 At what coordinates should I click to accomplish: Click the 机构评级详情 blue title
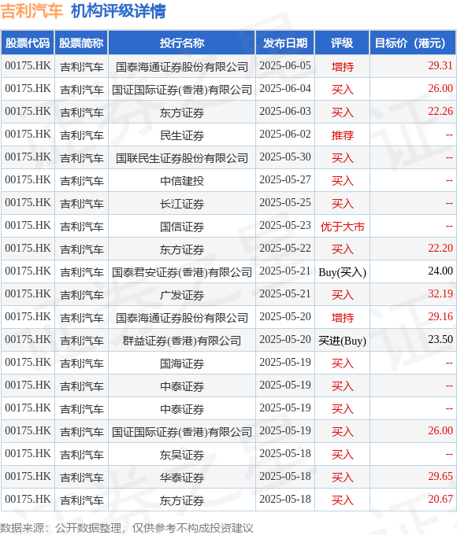[118, 11]
